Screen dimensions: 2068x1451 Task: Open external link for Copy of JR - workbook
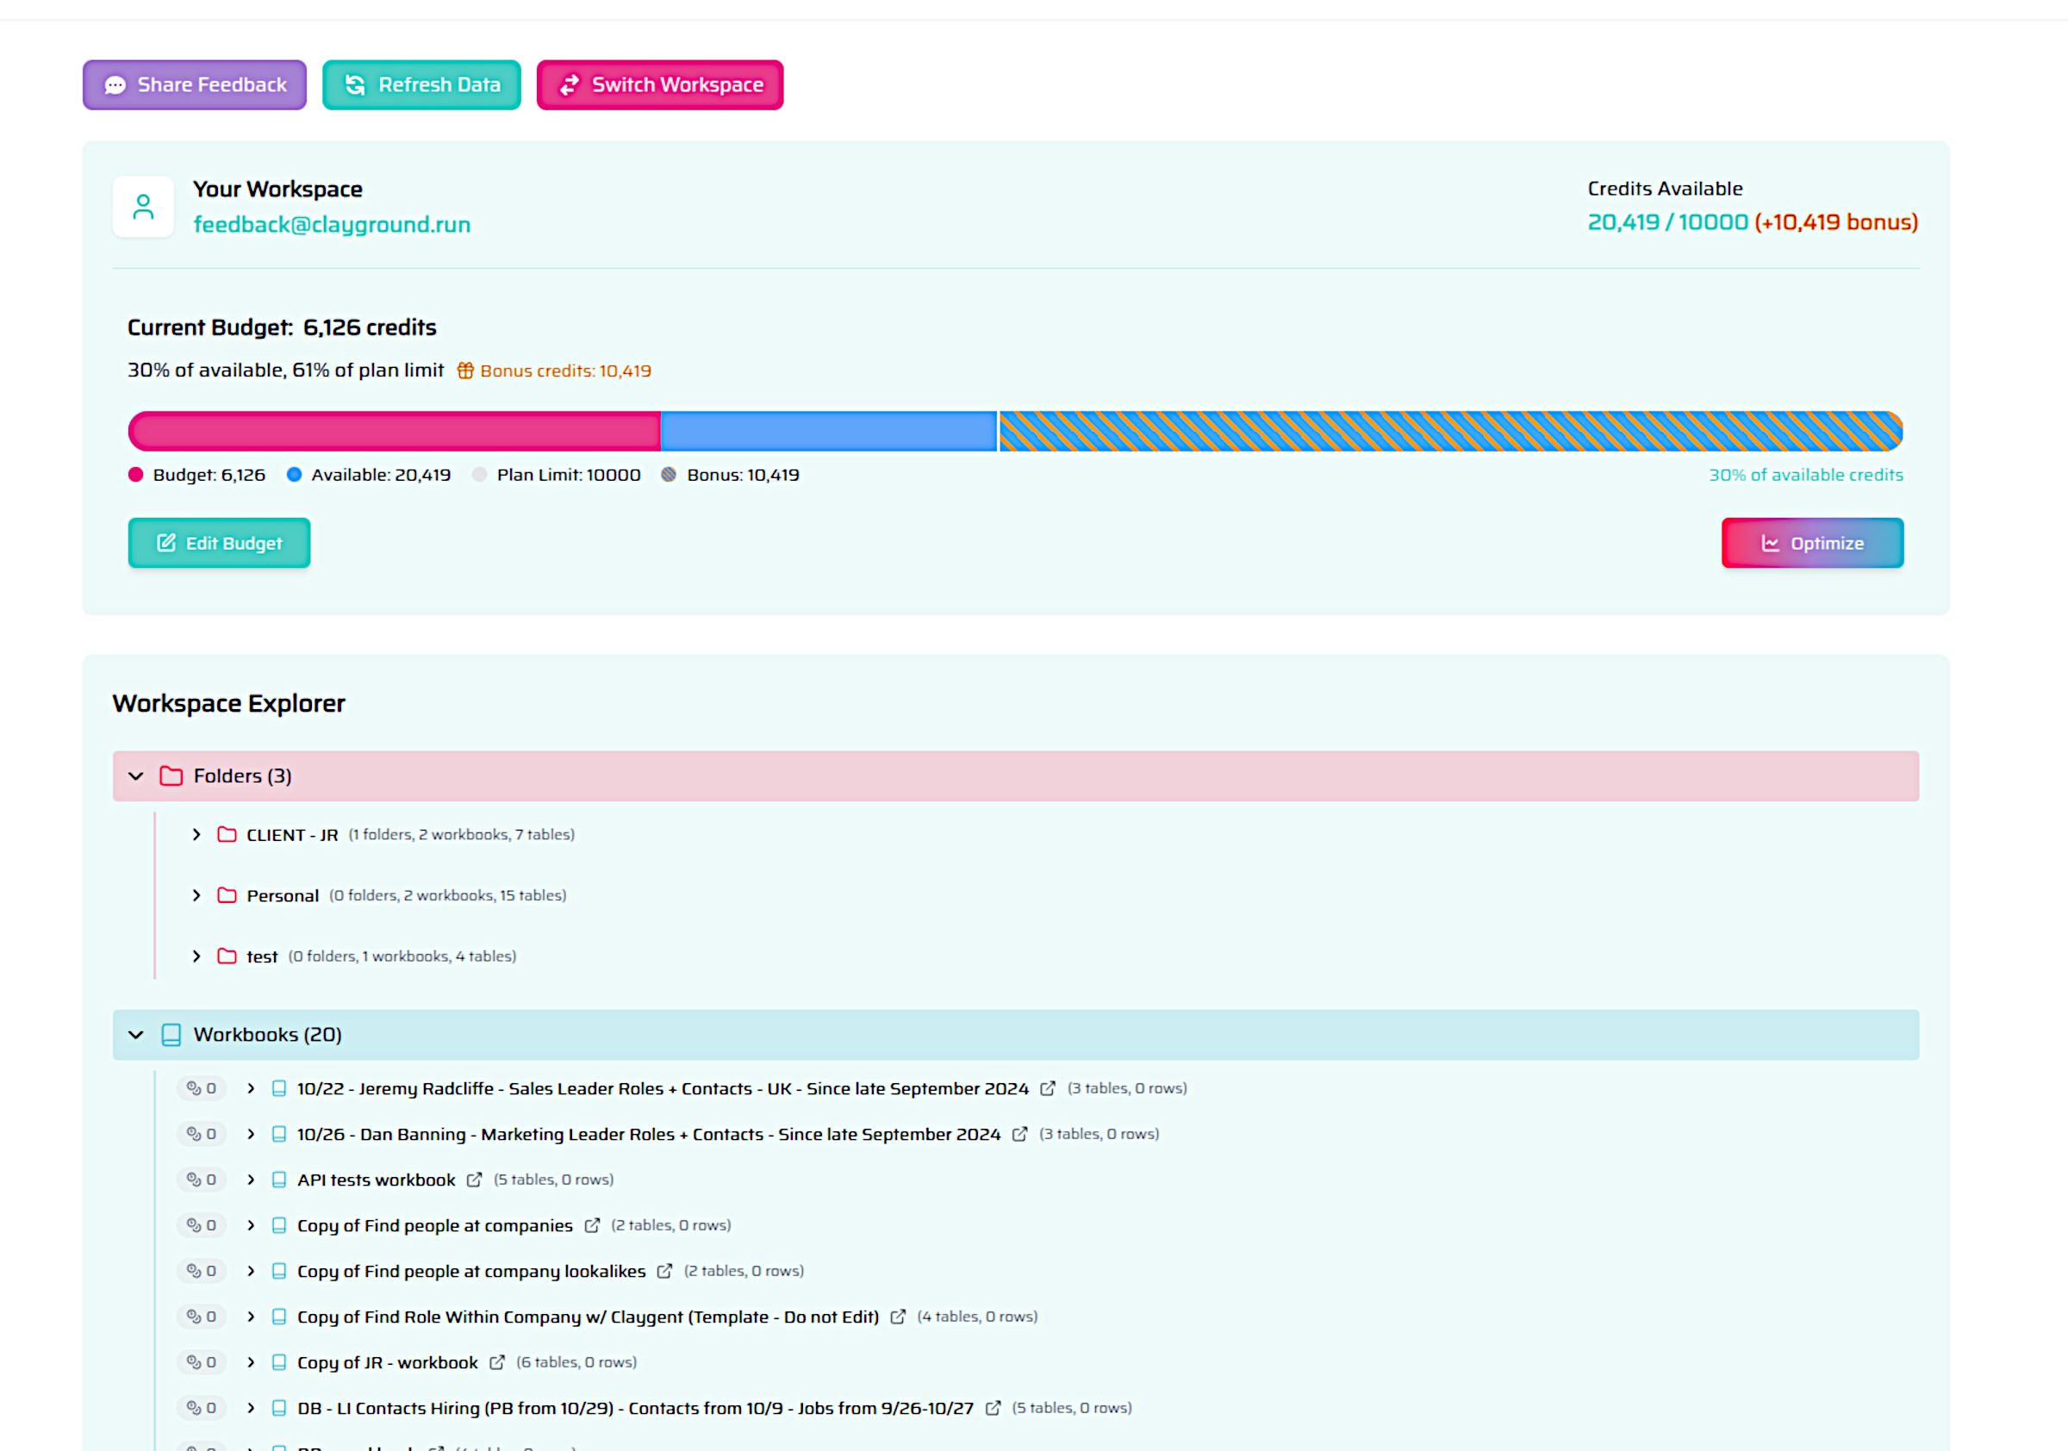point(497,1363)
